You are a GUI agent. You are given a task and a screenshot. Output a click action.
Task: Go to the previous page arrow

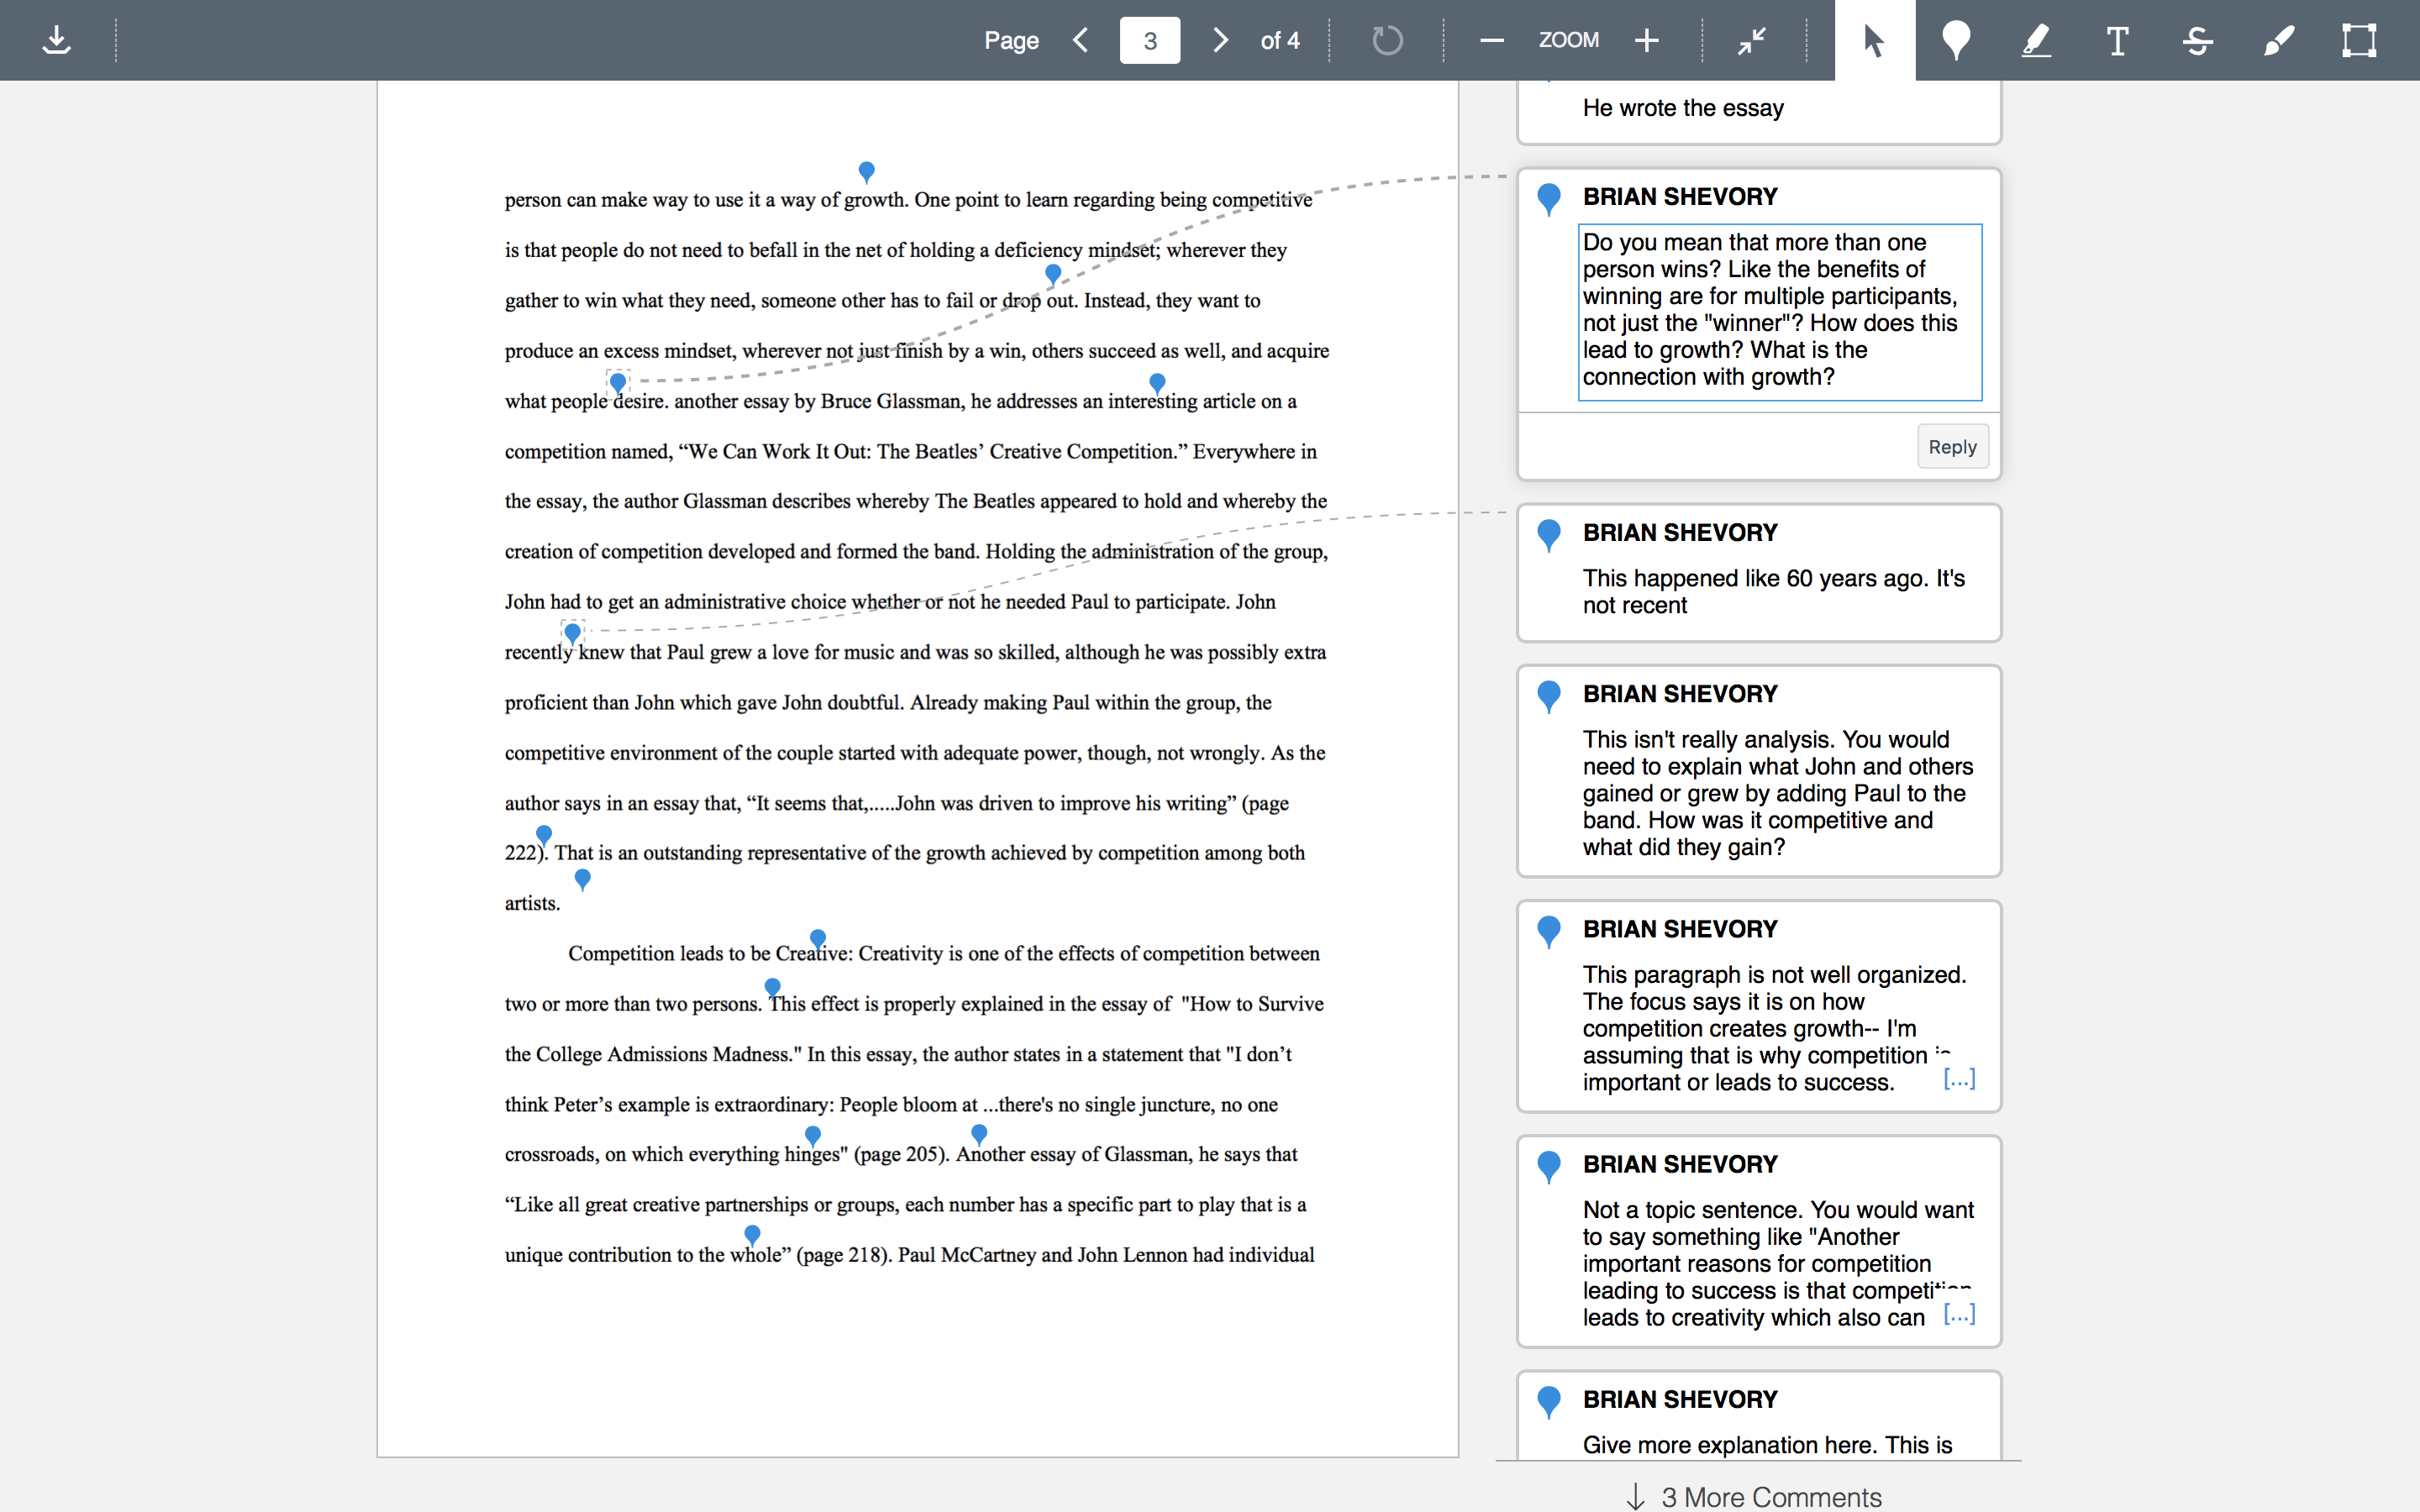click(1081, 40)
